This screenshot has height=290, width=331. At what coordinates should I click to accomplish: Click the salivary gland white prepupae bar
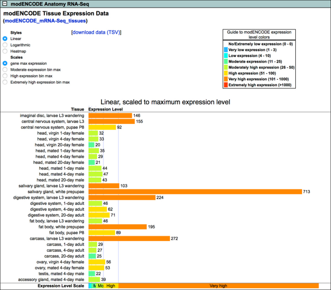click(195, 192)
